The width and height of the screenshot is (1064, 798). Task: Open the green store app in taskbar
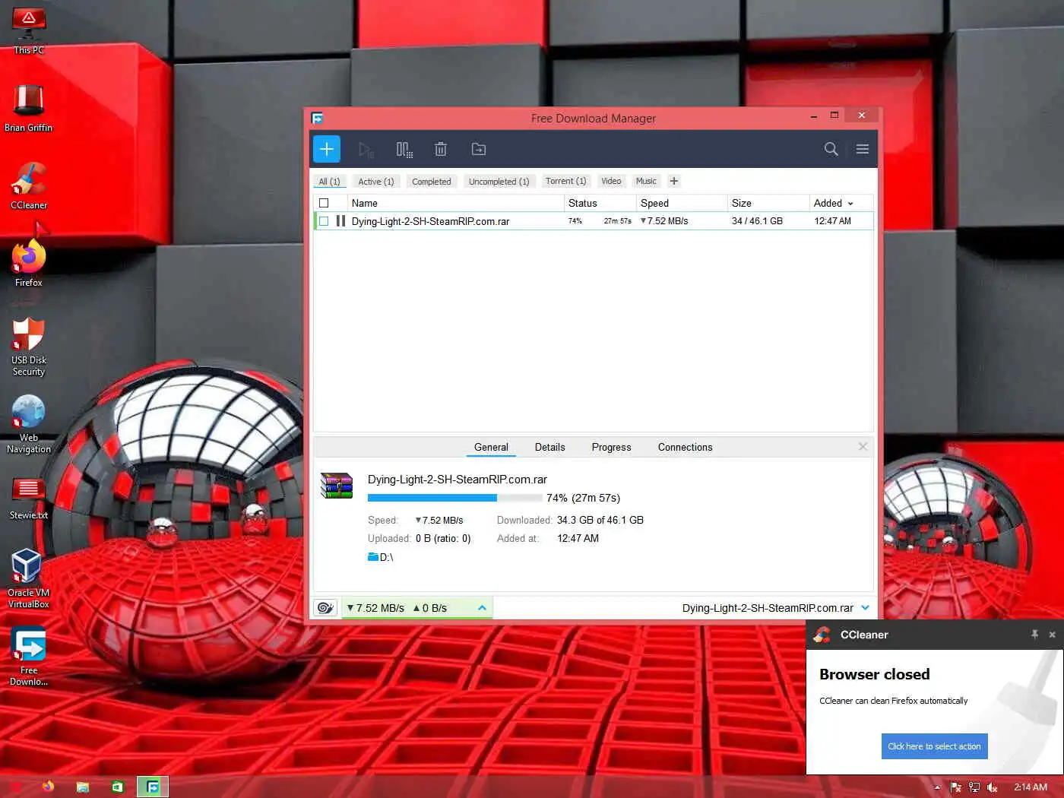pyautogui.click(x=118, y=787)
